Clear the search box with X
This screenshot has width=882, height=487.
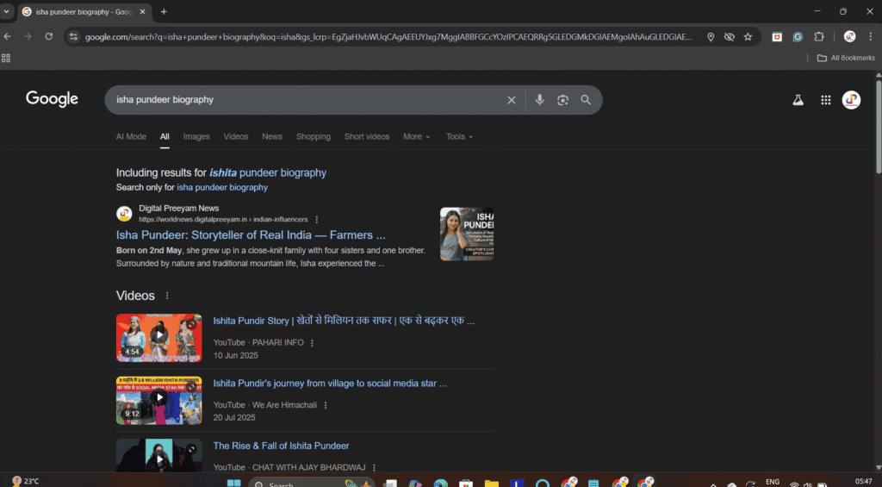(x=512, y=100)
